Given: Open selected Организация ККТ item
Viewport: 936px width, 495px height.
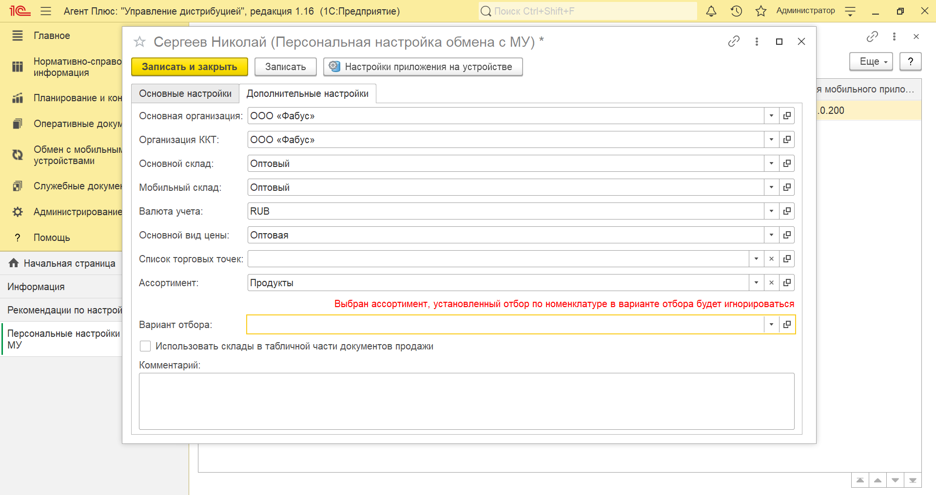Looking at the screenshot, I should point(787,140).
